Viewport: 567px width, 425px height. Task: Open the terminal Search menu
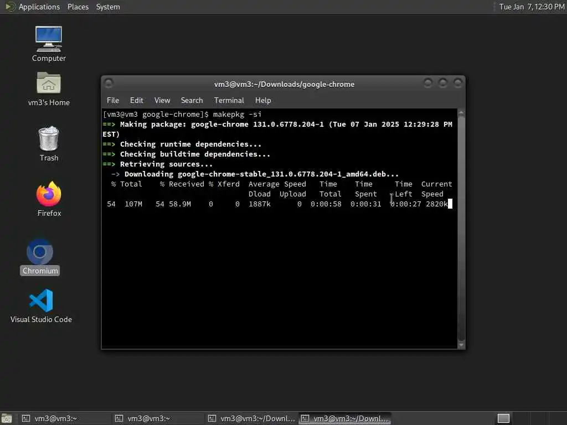[192, 100]
